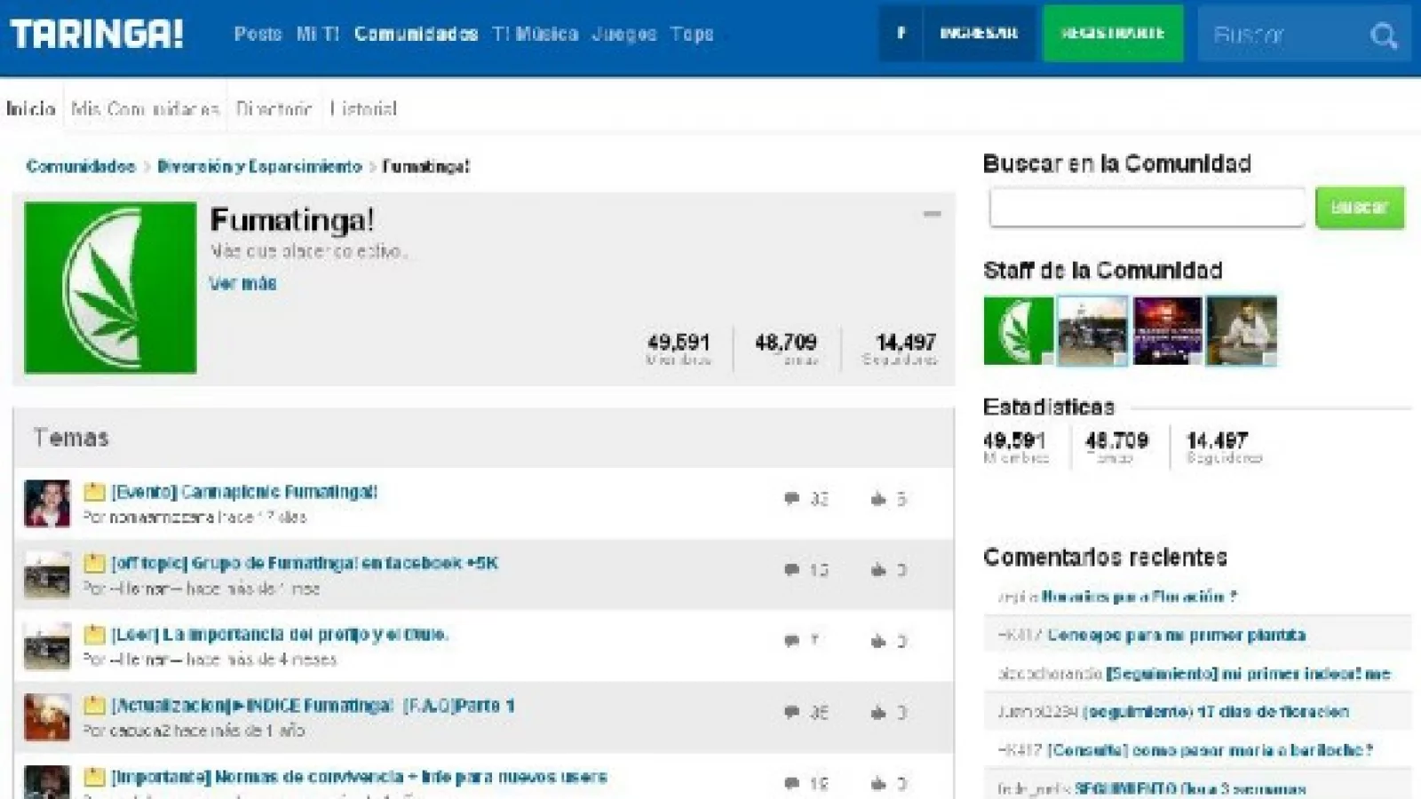The width and height of the screenshot is (1421, 799).
Task: Click the leaf staff avatar in Staff section
Action: (x=1018, y=330)
